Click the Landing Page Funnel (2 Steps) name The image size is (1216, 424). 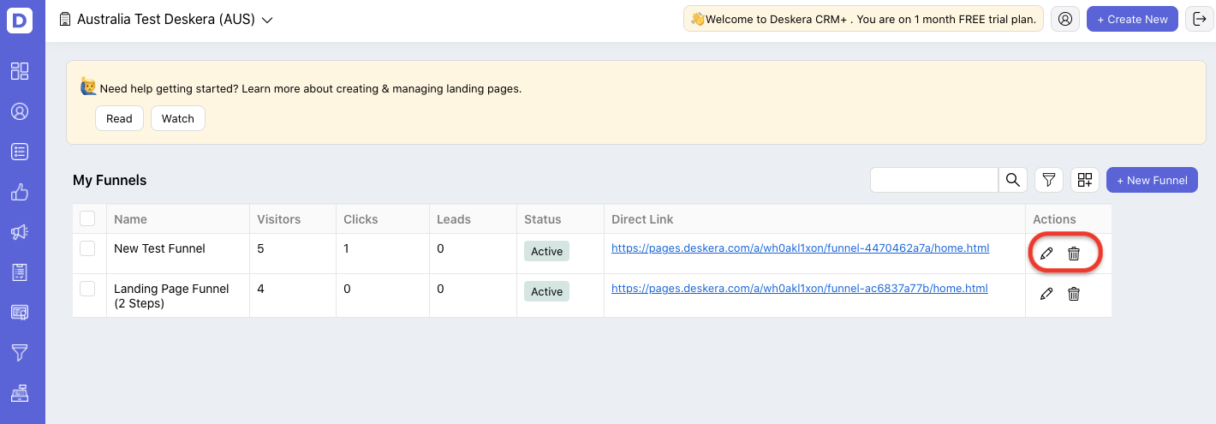(171, 296)
